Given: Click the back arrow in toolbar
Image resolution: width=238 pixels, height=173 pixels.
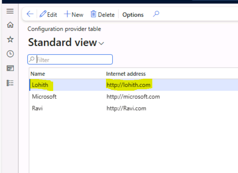Looking at the screenshot, I should point(30,14).
